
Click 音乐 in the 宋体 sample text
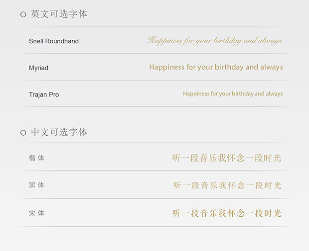tap(209, 213)
